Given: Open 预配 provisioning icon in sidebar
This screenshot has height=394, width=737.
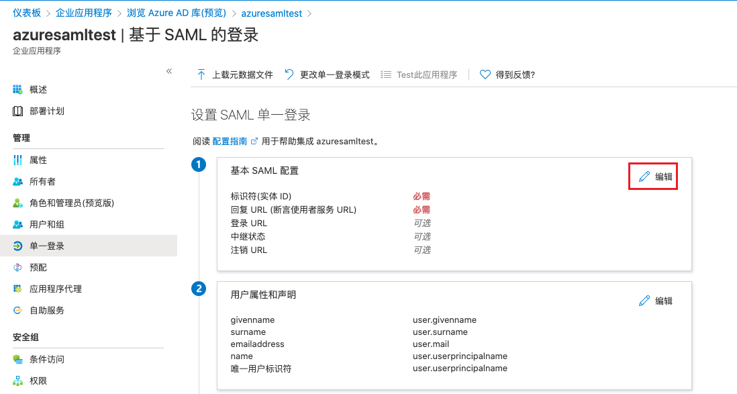Looking at the screenshot, I should (17, 268).
